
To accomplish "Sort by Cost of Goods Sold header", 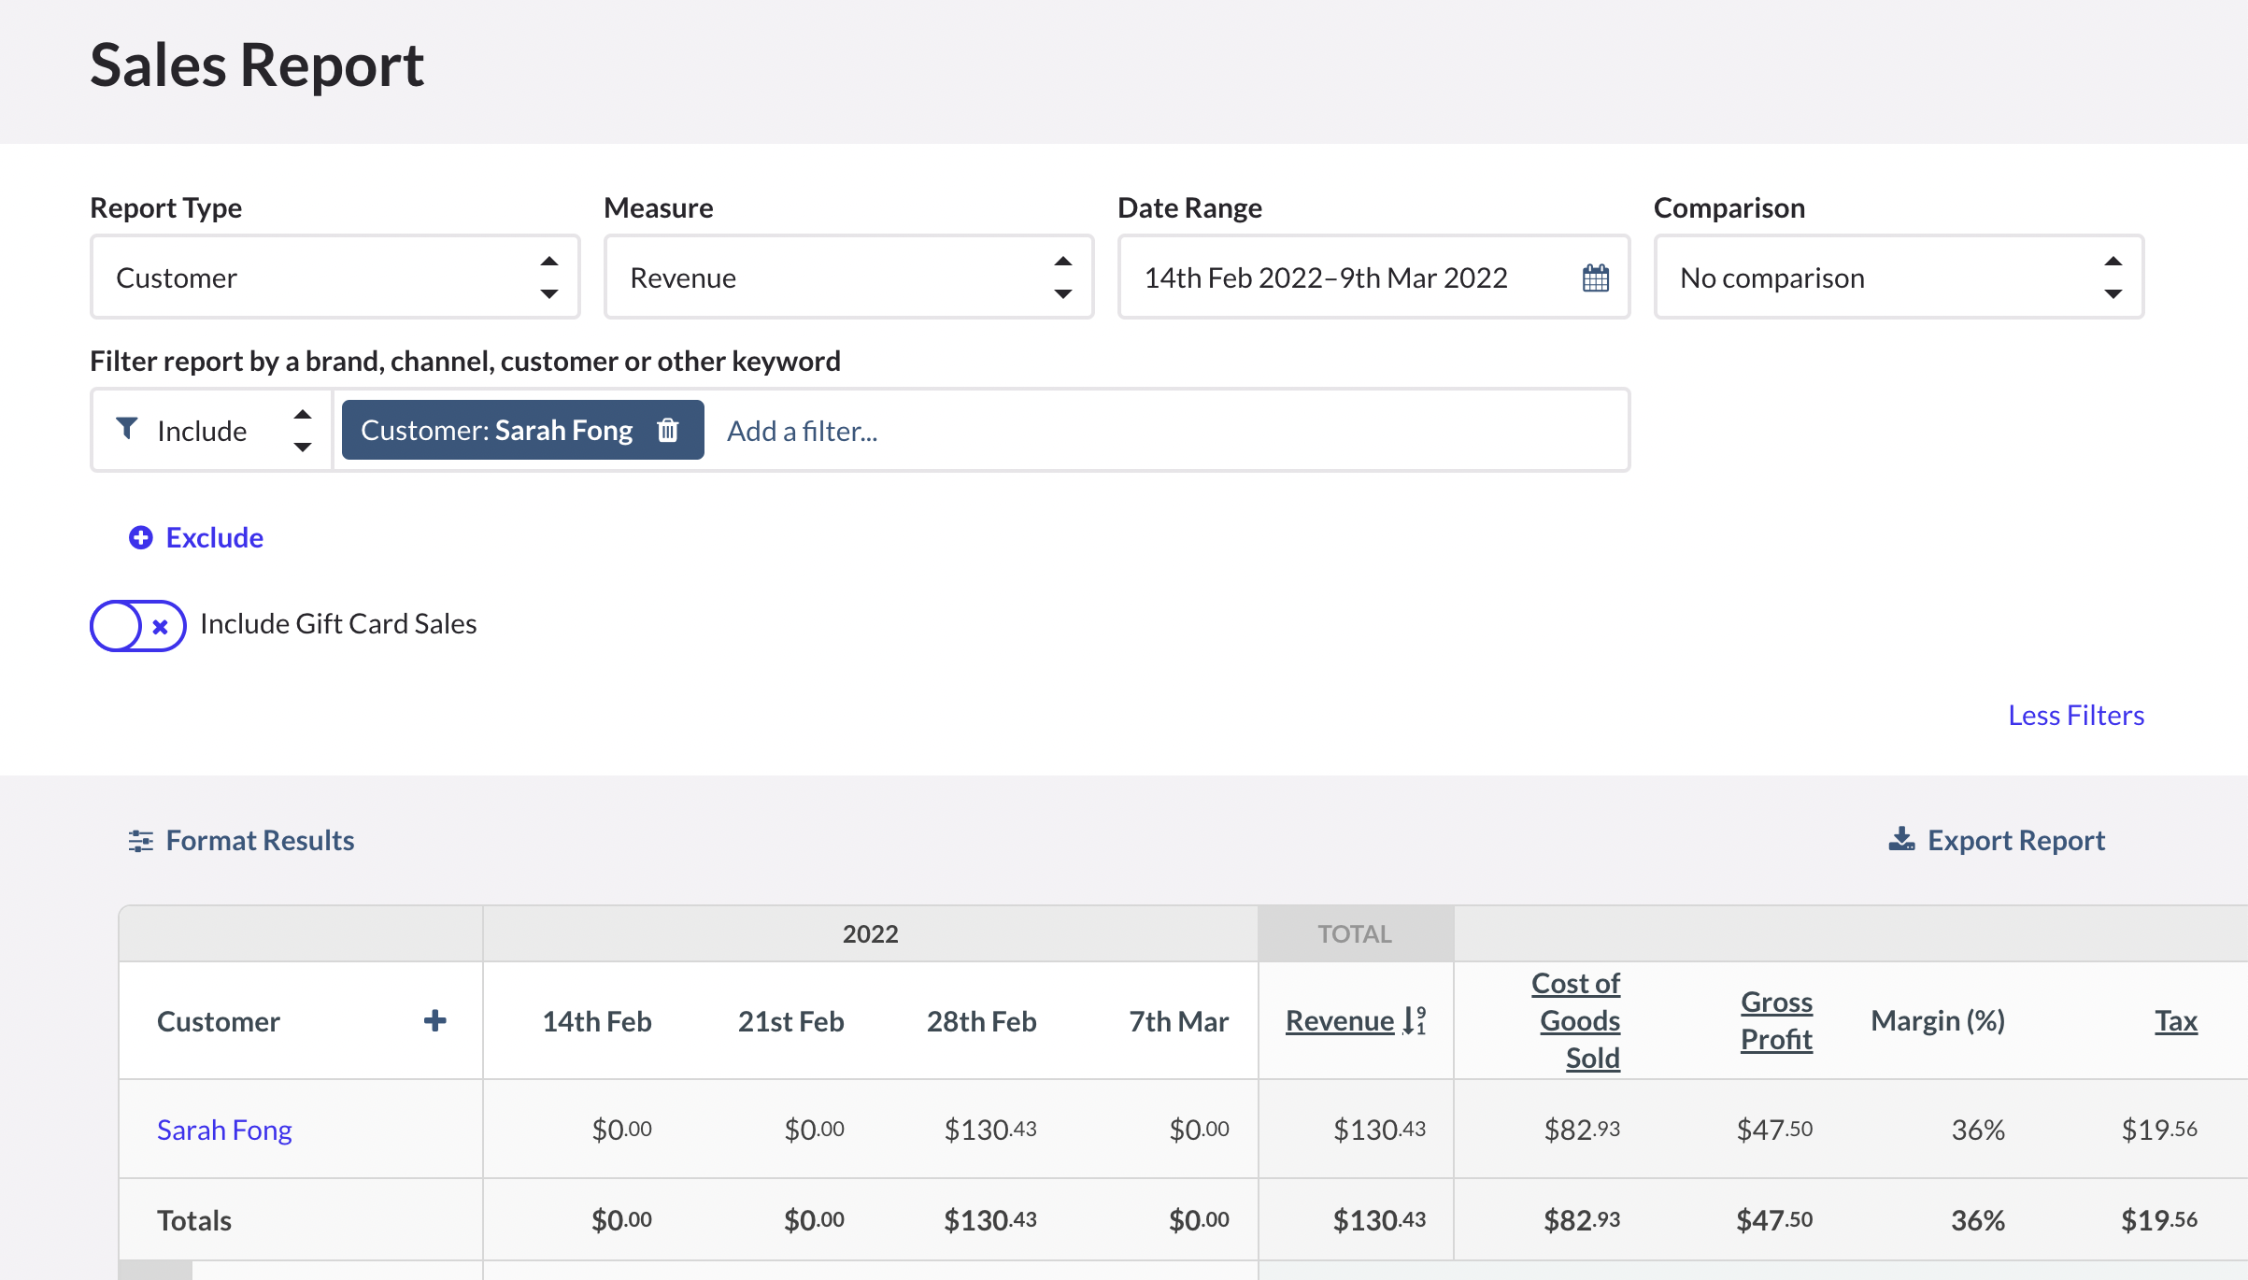I will (1576, 1021).
